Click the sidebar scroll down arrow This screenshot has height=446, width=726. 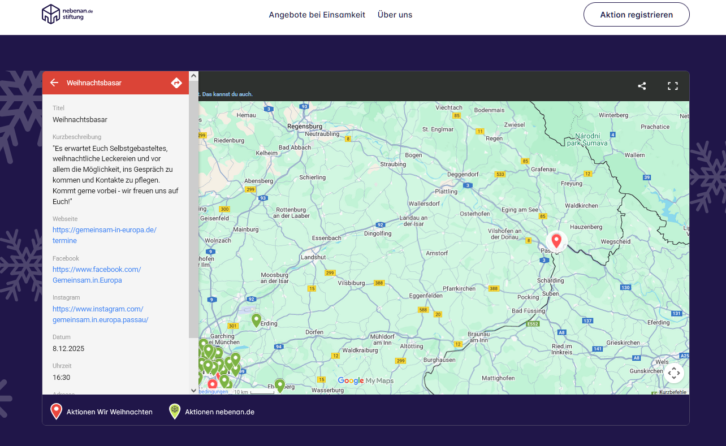(194, 390)
